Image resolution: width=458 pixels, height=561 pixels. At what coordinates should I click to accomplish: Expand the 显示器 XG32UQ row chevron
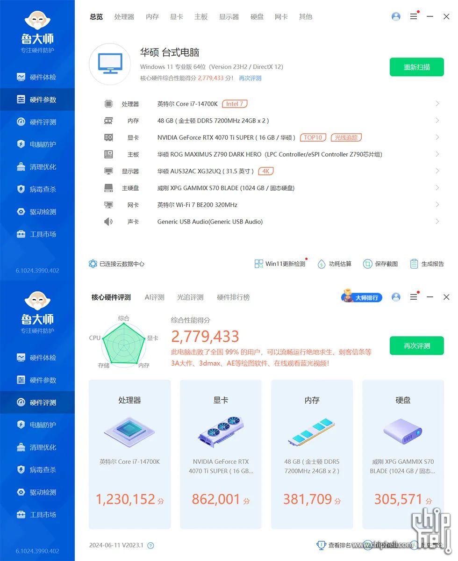point(437,171)
